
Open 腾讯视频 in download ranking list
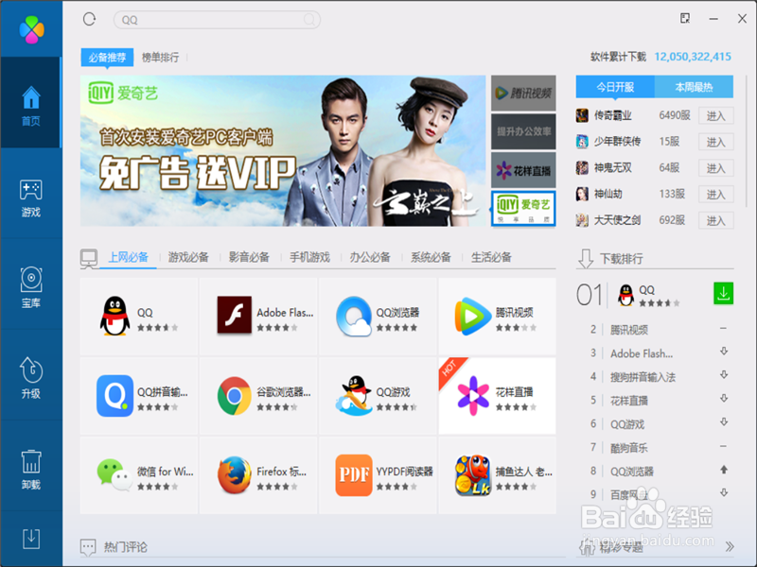click(629, 330)
